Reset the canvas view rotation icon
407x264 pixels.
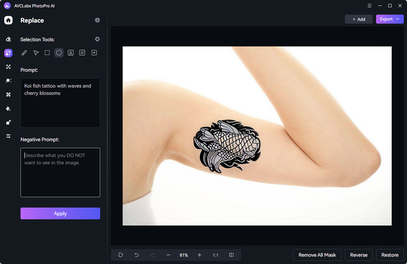[121, 255]
